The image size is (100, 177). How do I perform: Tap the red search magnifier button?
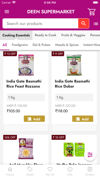(x=84, y=23)
